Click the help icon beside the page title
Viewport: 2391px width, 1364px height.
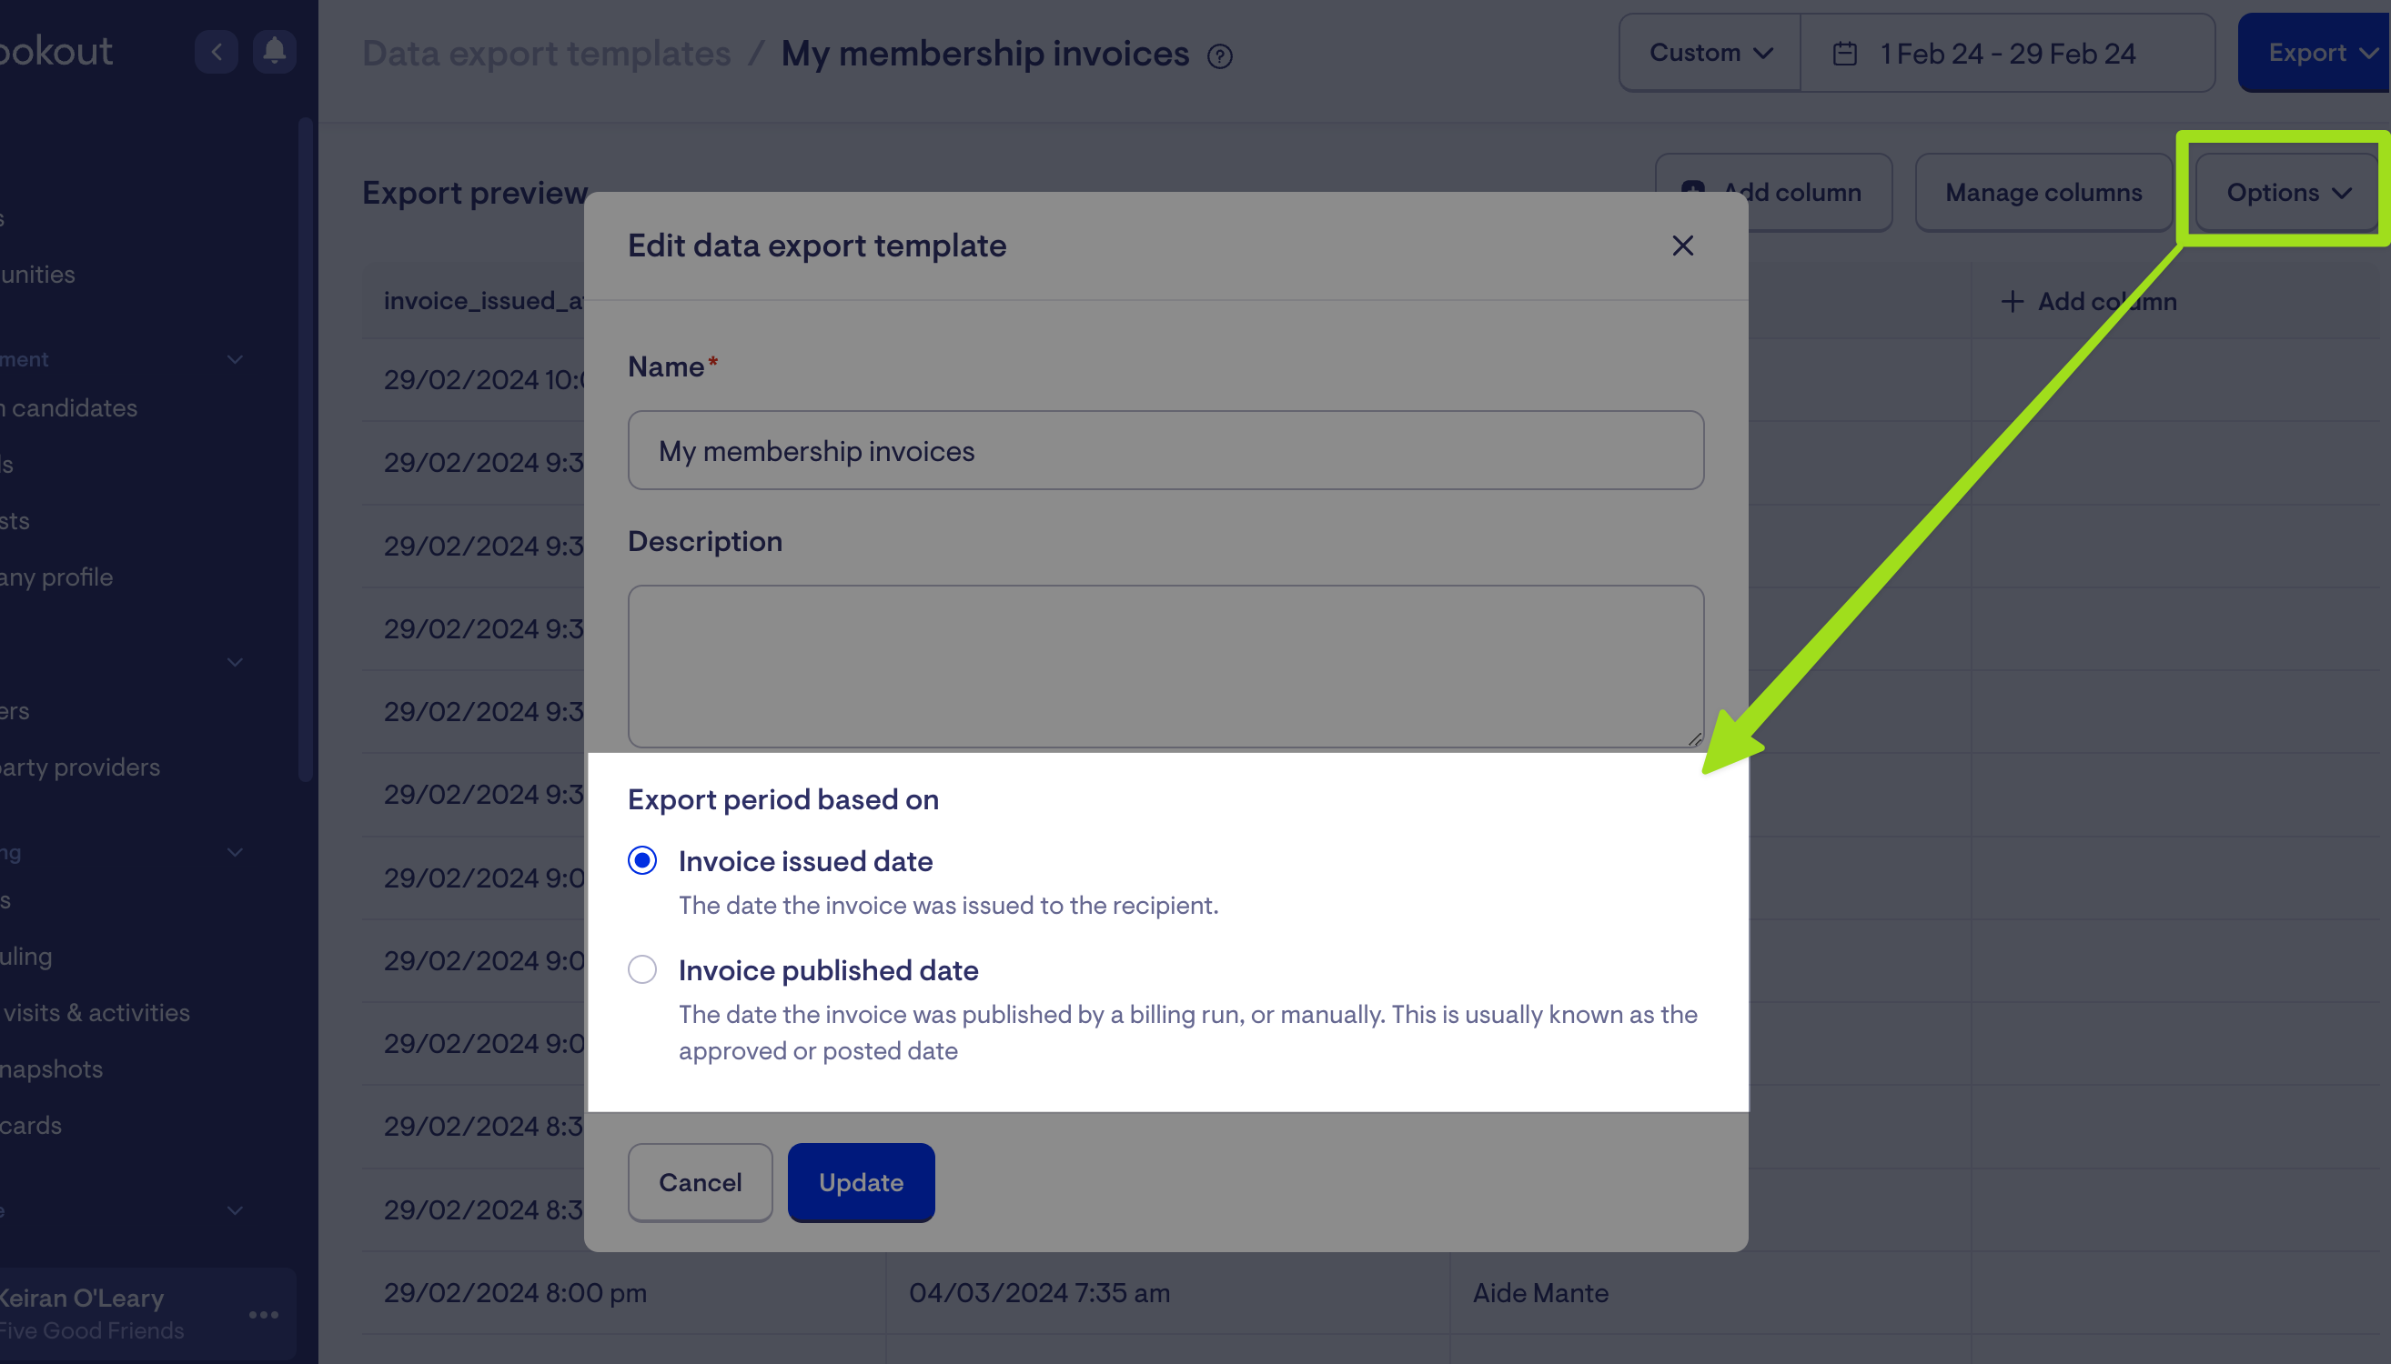(x=1219, y=56)
